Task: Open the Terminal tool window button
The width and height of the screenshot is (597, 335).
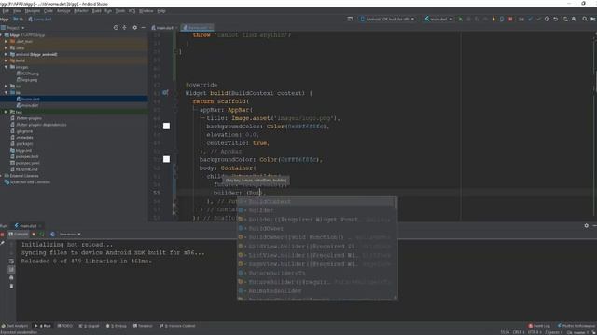Action: click(x=143, y=326)
